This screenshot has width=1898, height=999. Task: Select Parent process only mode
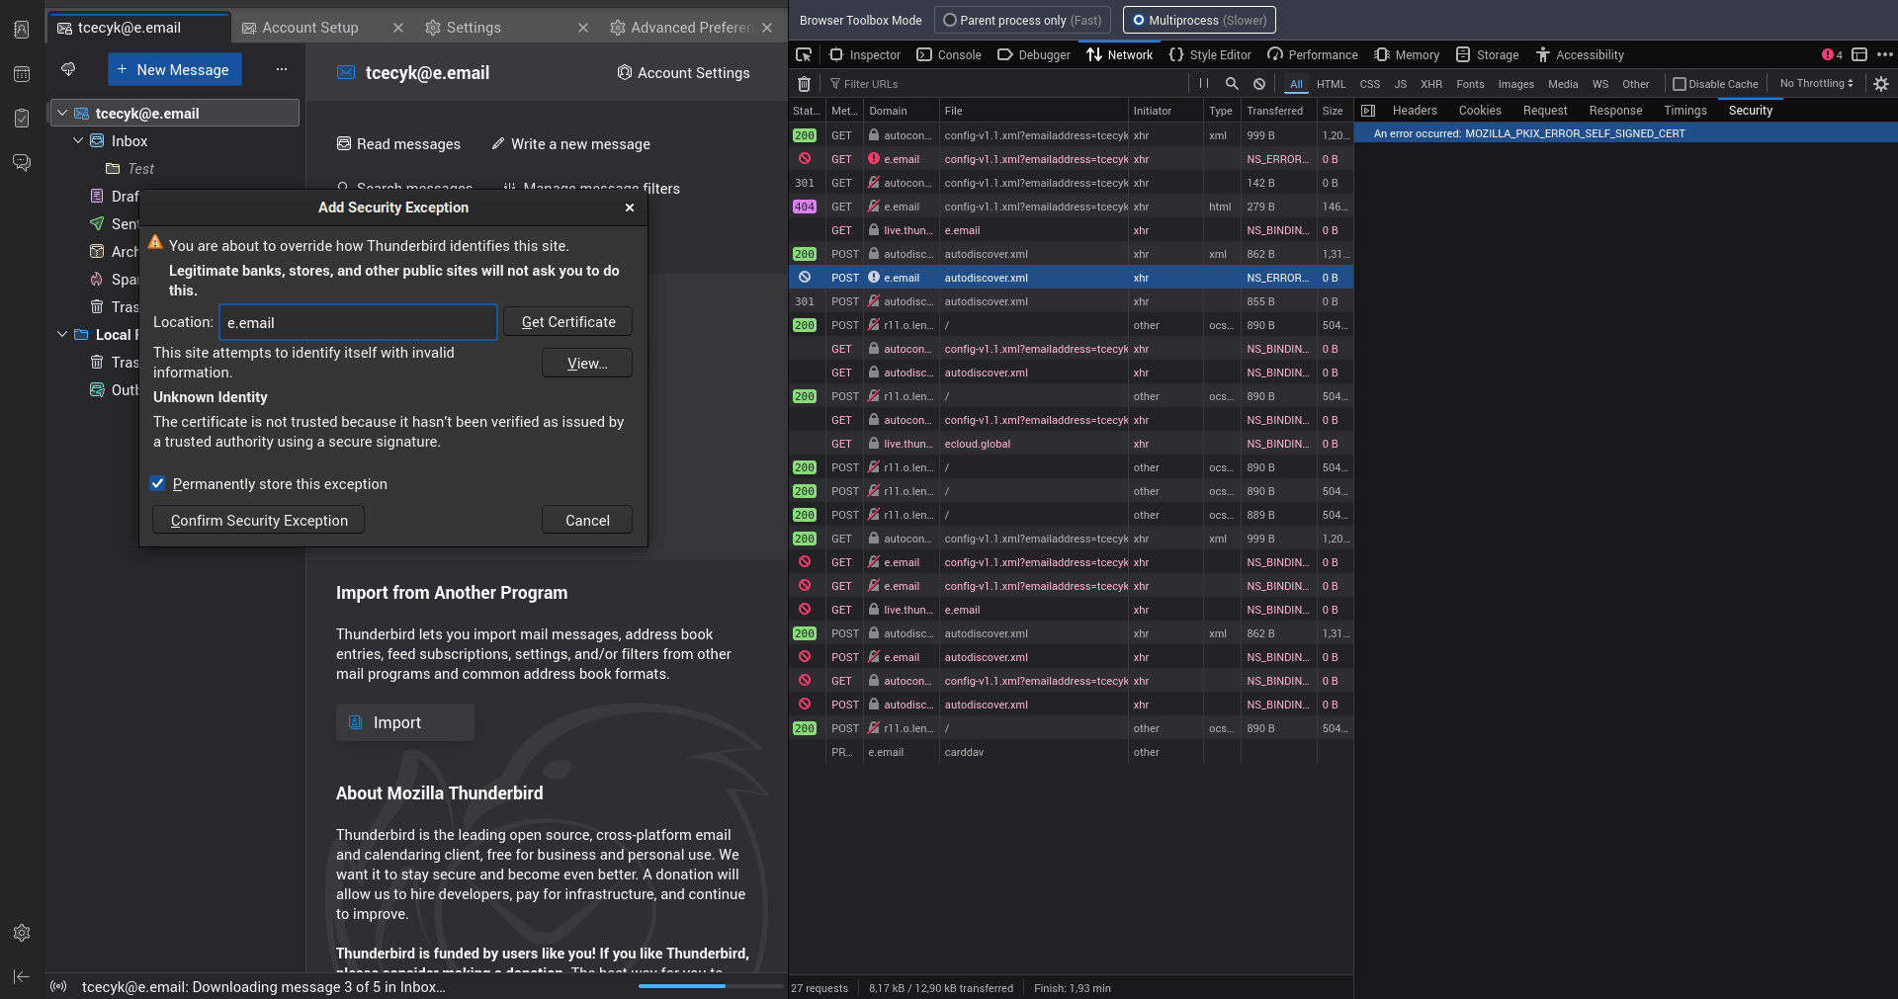point(1022,20)
